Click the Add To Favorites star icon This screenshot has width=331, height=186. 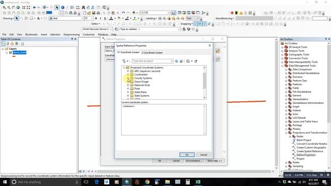click(195, 61)
